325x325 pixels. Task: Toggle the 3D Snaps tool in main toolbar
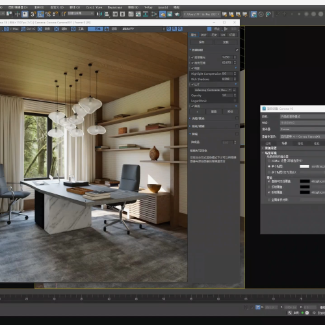point(33,14)
